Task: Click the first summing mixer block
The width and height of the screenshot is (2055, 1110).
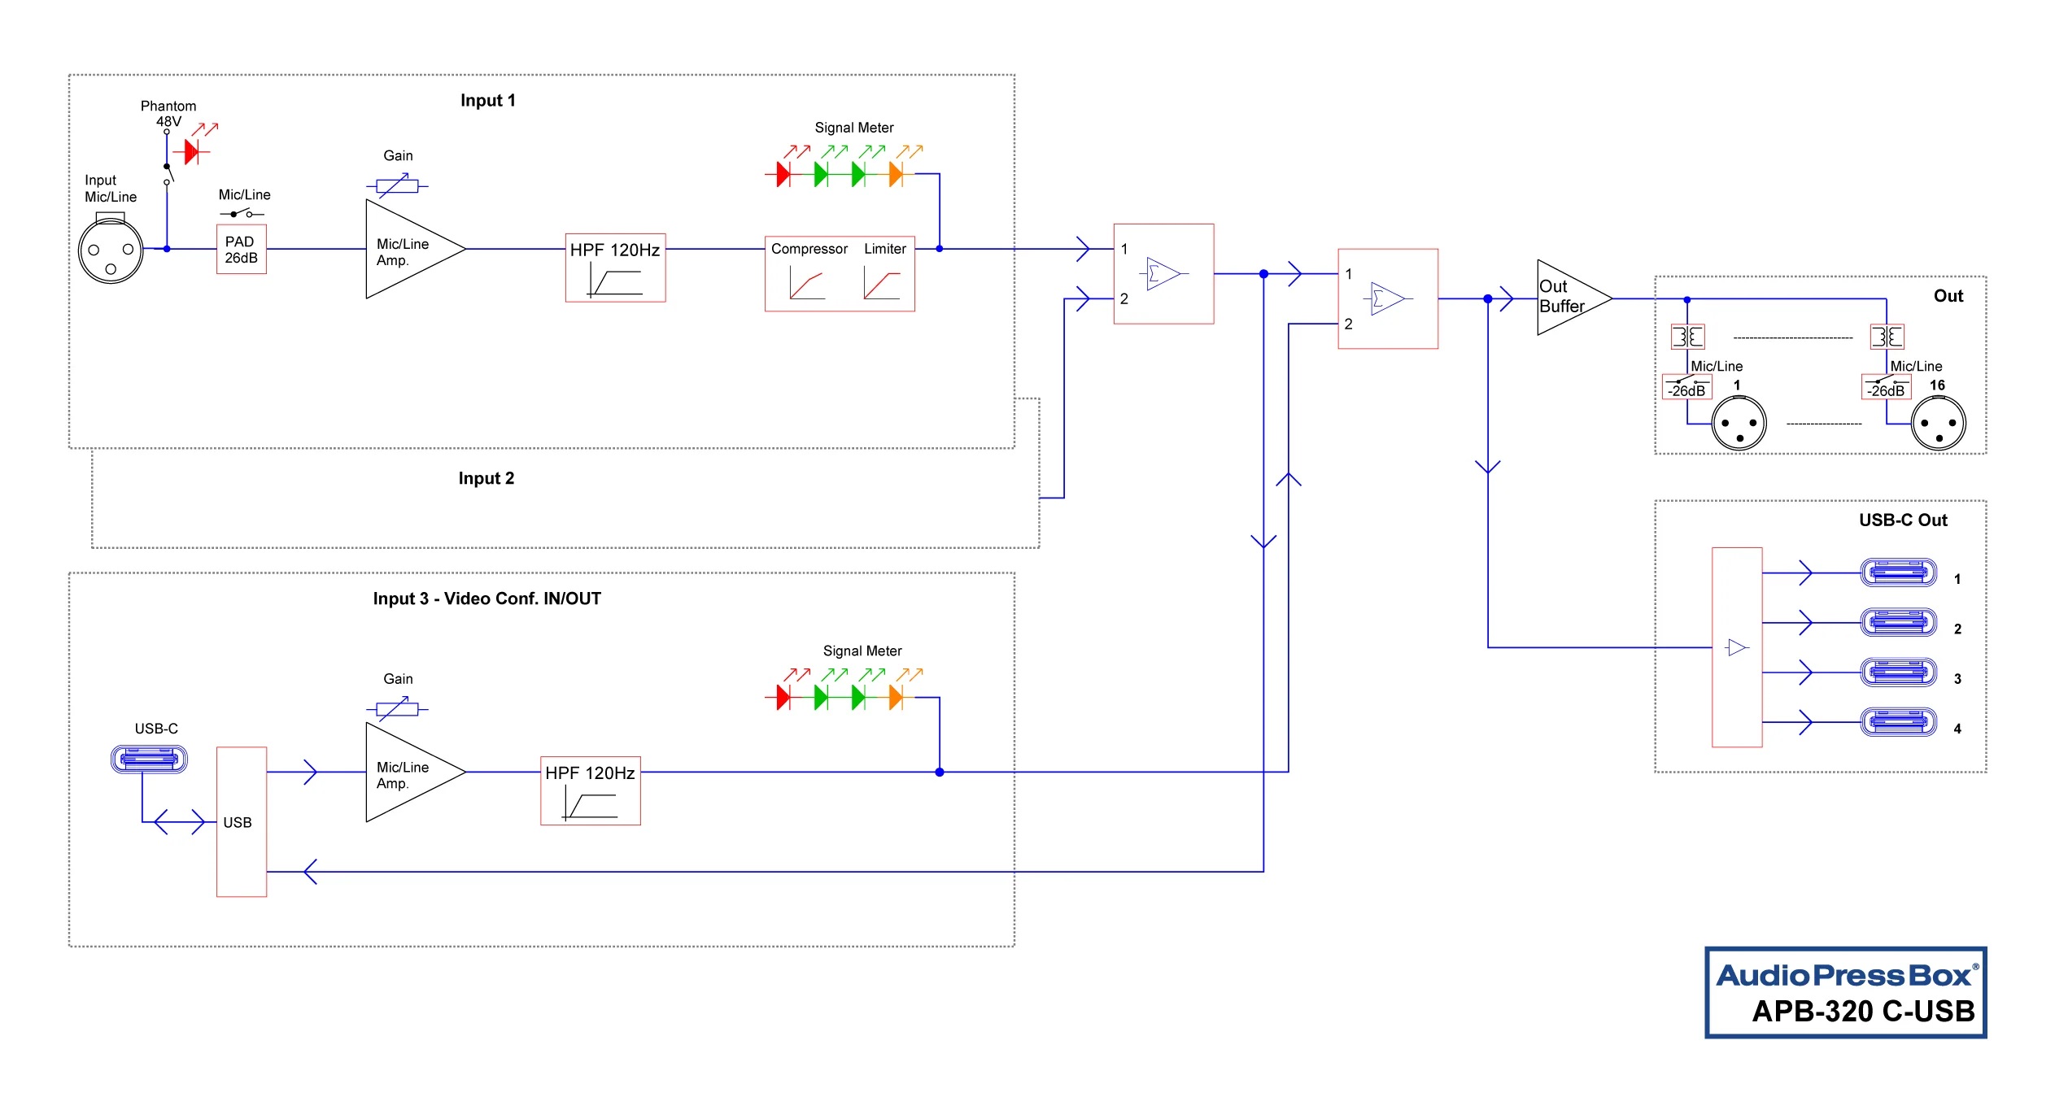Action: point(1163,274)
